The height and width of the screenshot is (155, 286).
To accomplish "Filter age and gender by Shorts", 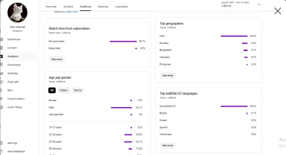I will pos(78,90).
